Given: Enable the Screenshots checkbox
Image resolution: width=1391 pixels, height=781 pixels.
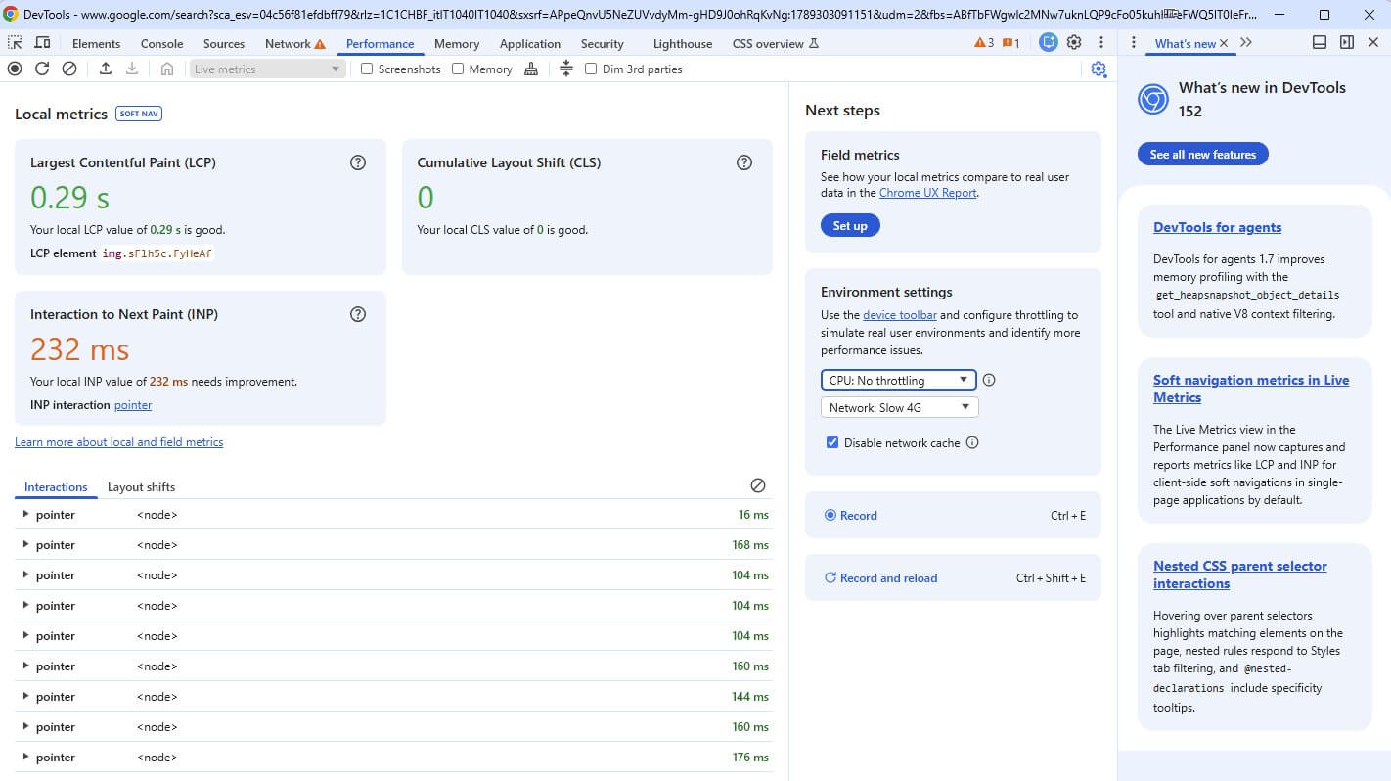Looking at the screenshot, I should click(367, 69).
